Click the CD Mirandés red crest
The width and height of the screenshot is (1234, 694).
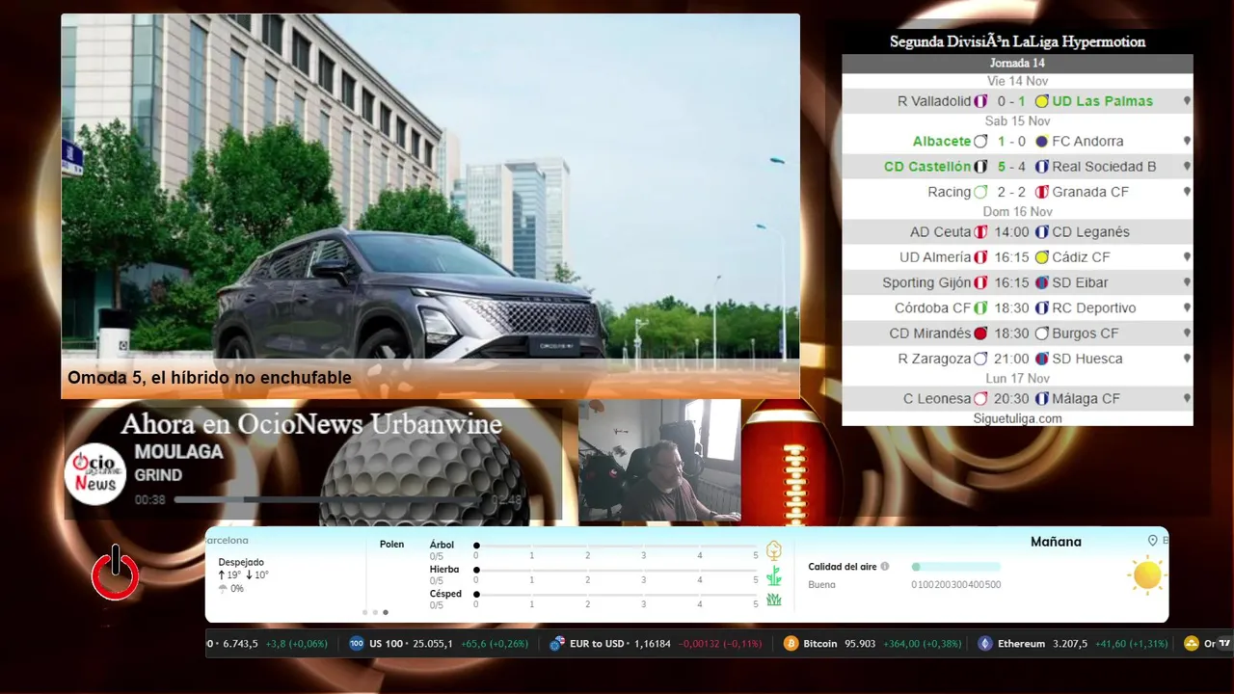click(980, 334)
